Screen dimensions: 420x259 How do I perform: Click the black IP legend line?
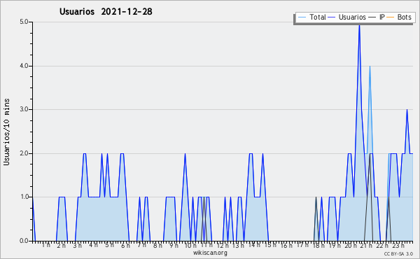point(372,17)
